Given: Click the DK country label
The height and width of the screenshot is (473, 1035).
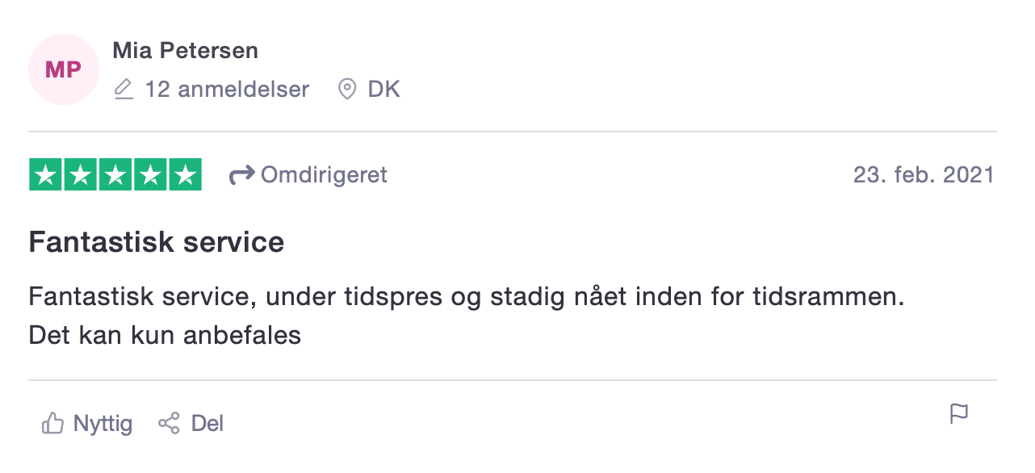Looking at the screenshot, I should tap(384, 89).
